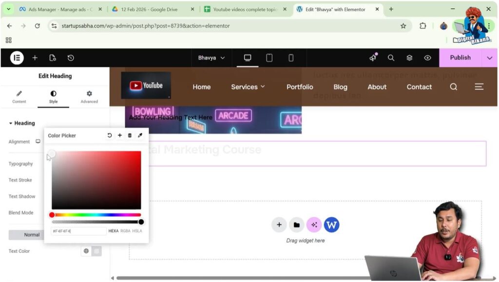Click the add element plus icon in top bar

click(x=35, y=58)
